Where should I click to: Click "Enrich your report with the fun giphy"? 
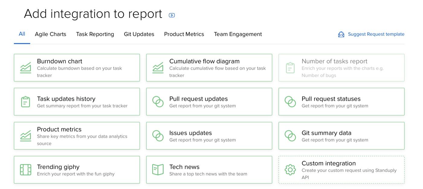point(76,174)
